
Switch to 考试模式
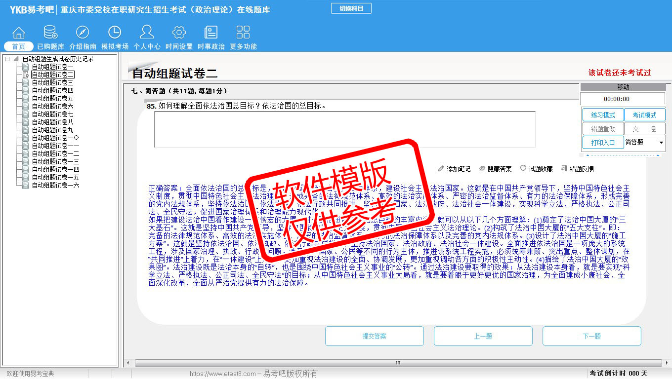644,115
